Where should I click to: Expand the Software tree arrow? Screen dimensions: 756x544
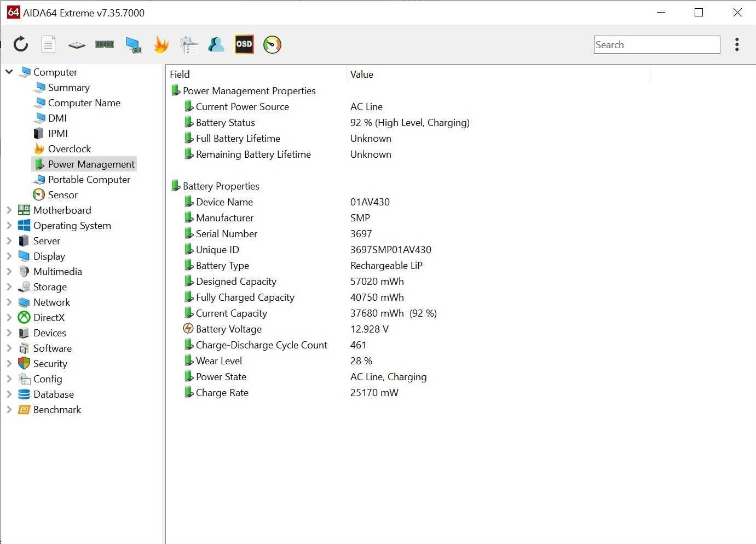pos(9,348)
